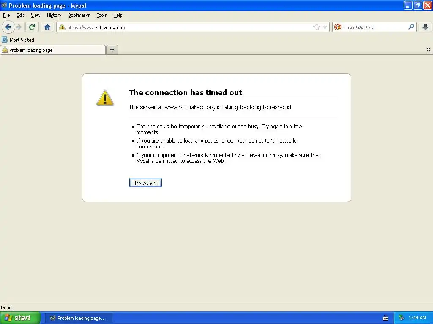Open the tab groups grid icon
The image size is (433, 324).
point(429,50)
